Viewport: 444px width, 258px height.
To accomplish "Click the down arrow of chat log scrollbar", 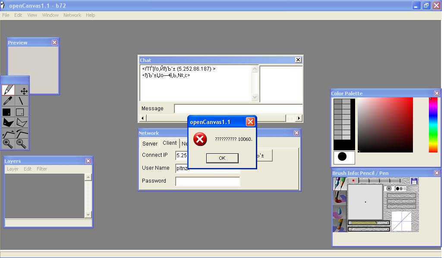I will [x=255, y=97].
